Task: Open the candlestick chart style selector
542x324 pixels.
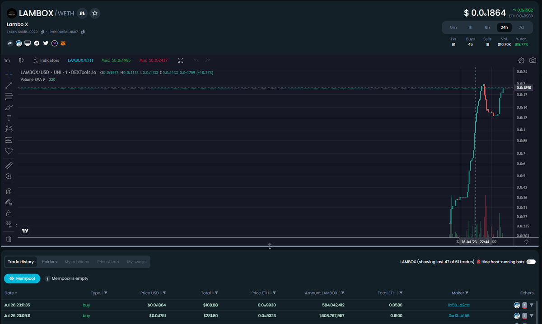Action: coord(21,60)
